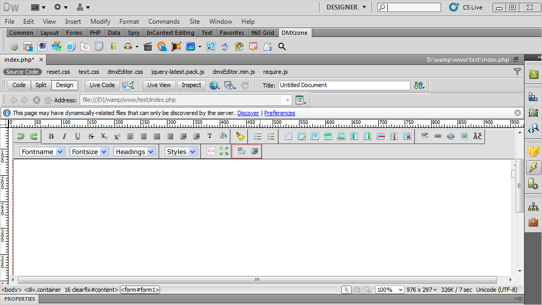The image size is (542, 305).
Task: Click the Preview in browser globe icon
Action: (214, 85)
